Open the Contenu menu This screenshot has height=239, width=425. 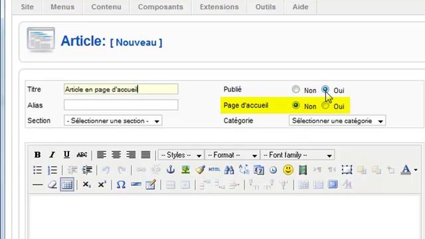pos(106,7)
